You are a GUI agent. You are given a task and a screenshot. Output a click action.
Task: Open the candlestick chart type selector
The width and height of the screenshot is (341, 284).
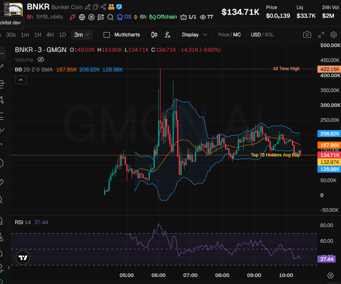coord(154,35)
